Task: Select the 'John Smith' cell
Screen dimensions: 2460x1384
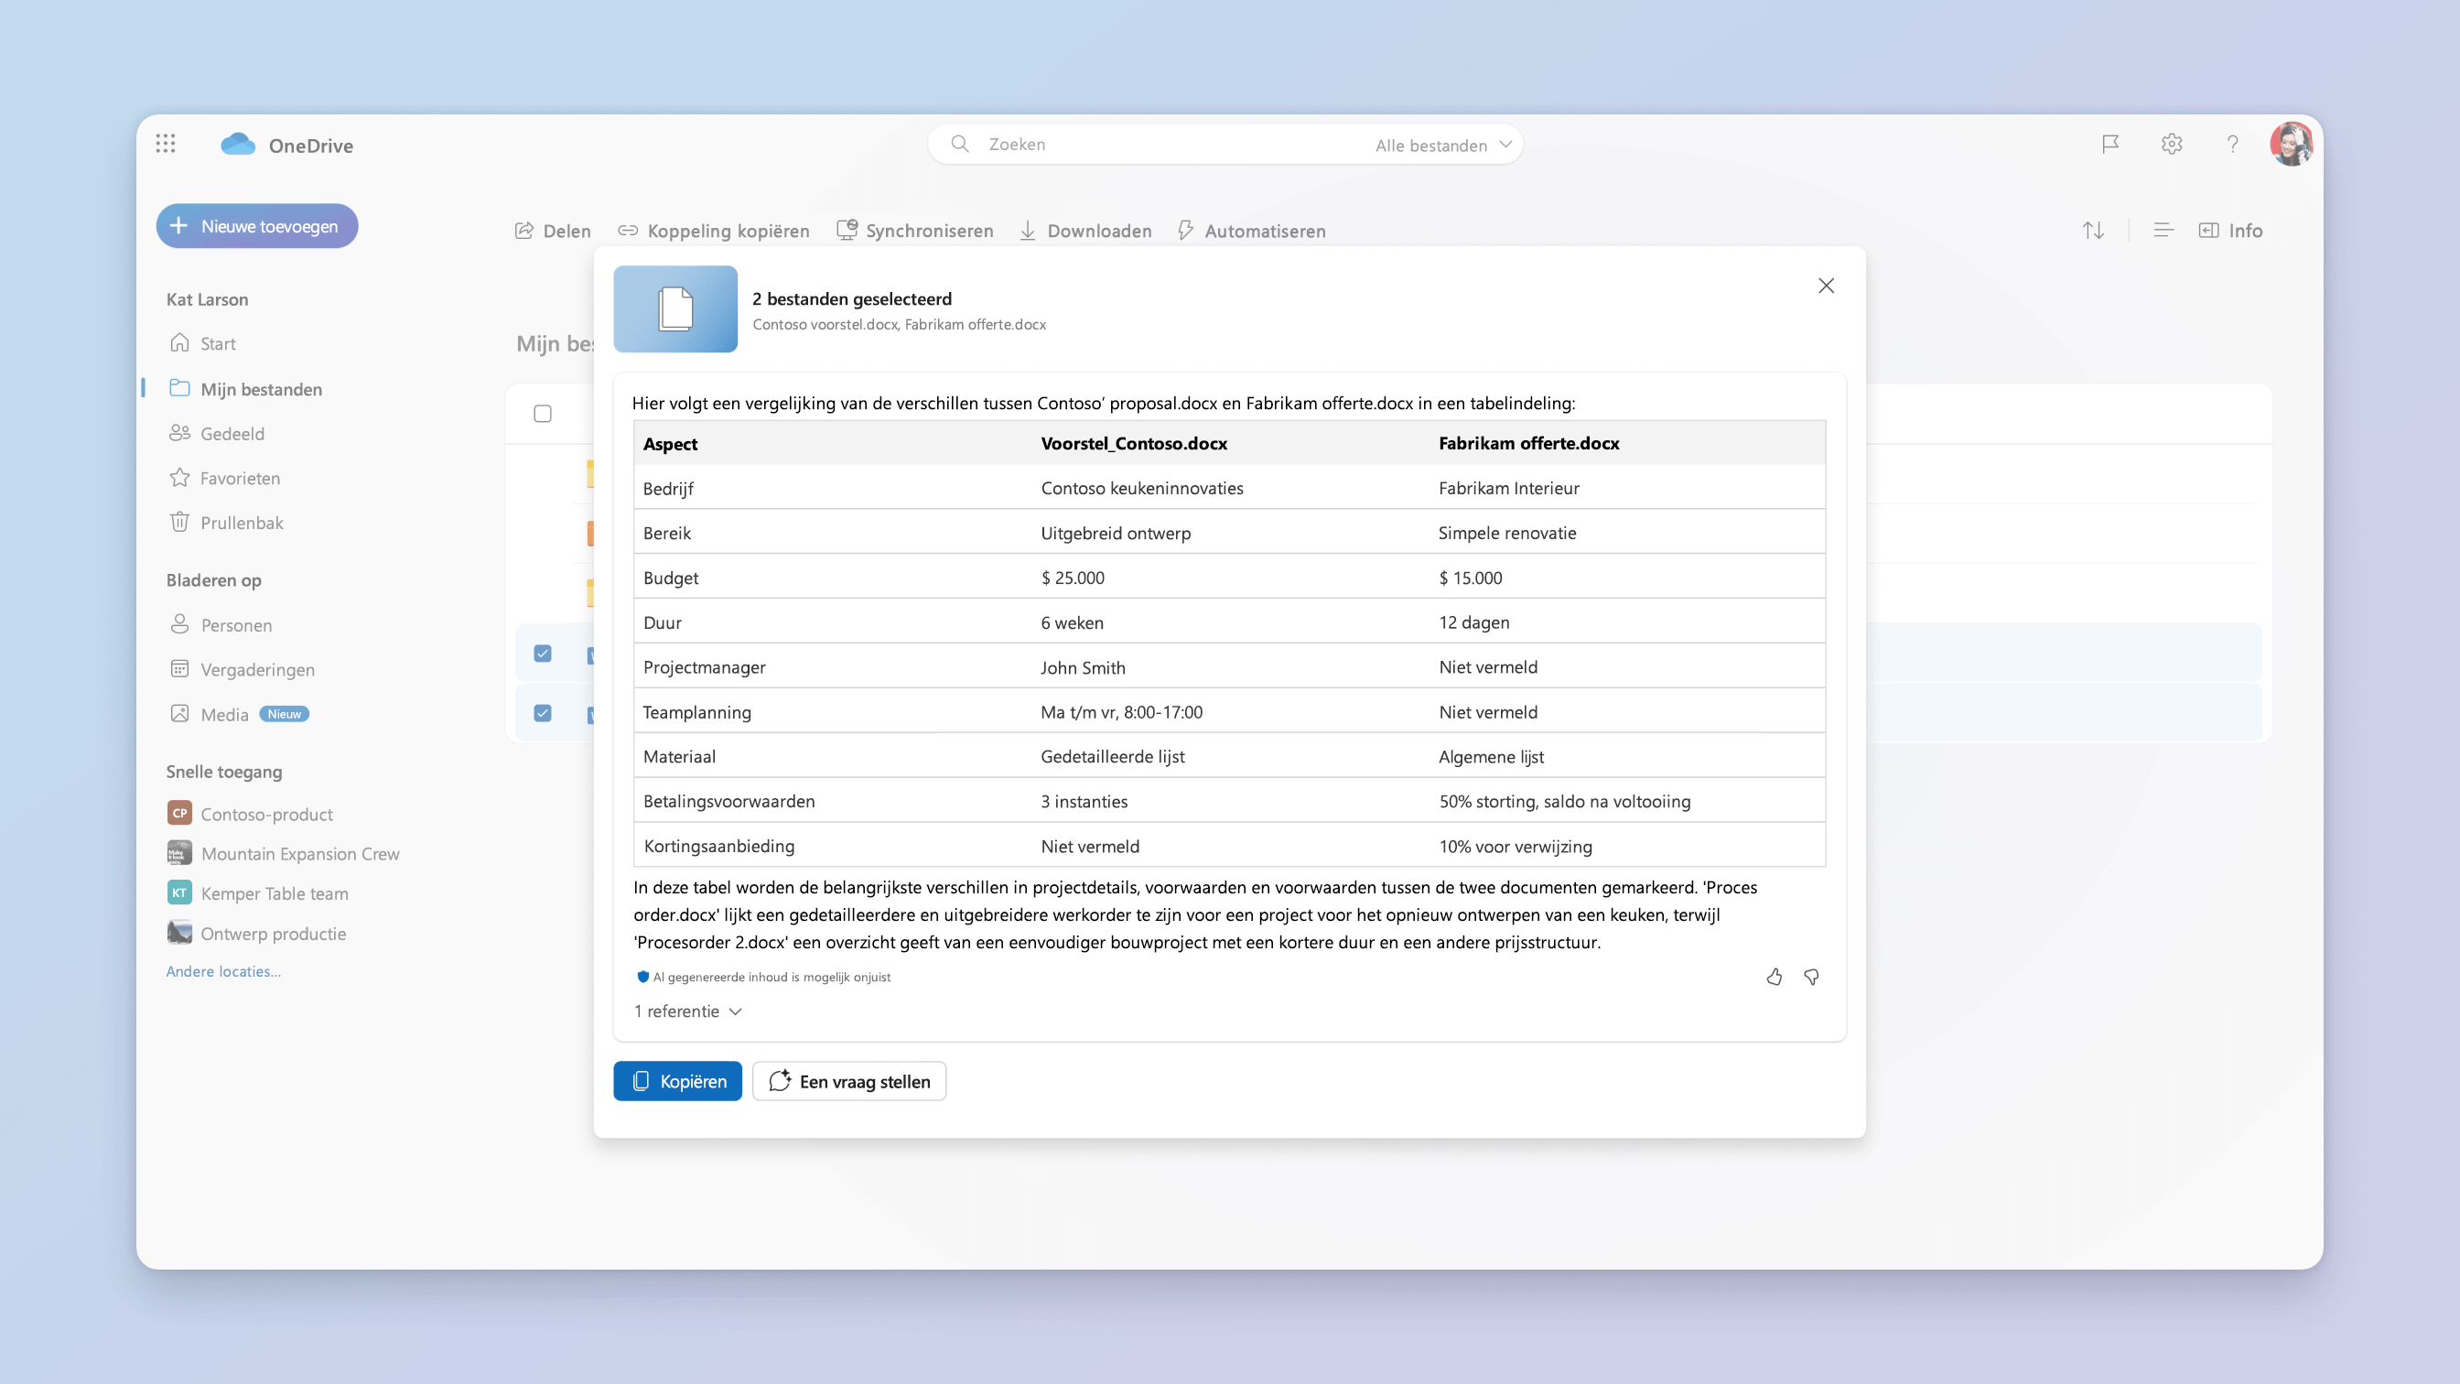Action: [1083, 667]
